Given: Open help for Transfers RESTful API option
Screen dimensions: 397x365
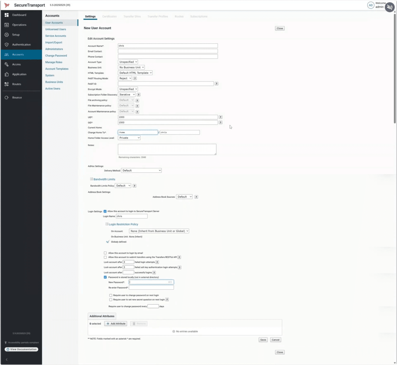Looking at the screenshot, I should (x=179, y=257).
